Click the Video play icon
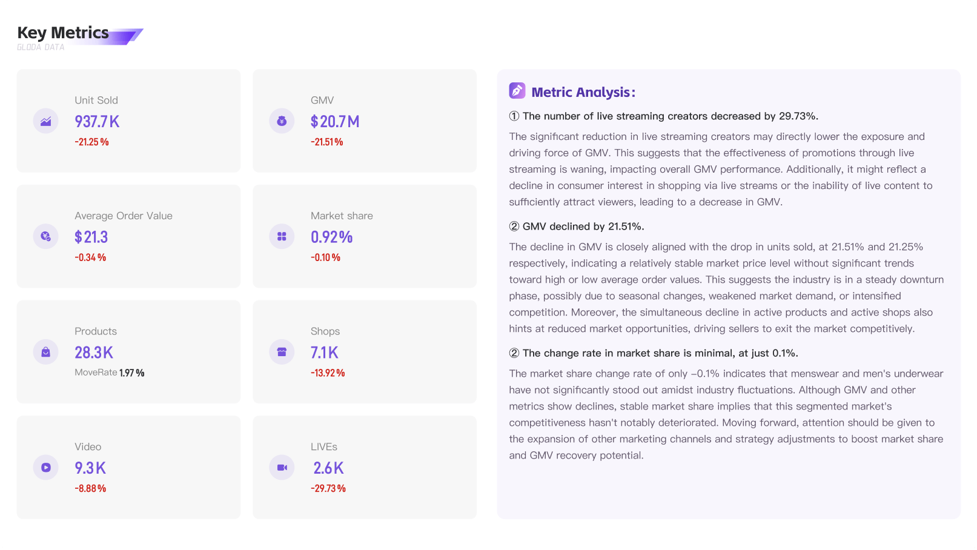The width and height of the screenshot is (977, 550). (45, 468)
